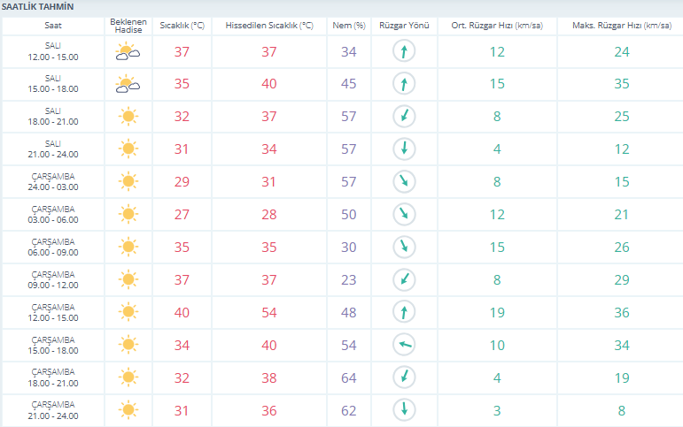
Task: Click wind direction arrow for Salı 12.00-15.00
Action: (x=404, y=51)
